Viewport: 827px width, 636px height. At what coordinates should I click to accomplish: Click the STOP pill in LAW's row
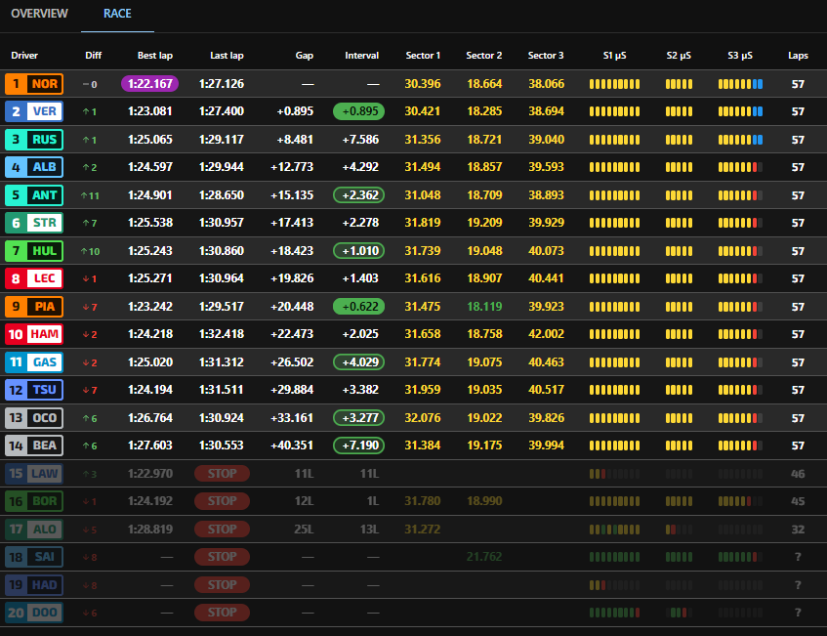coord(222,474)
